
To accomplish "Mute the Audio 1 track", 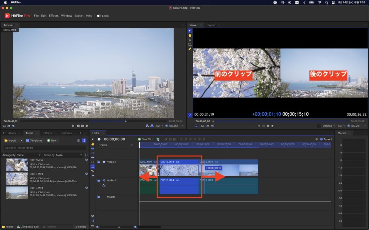I will point(104,180).
